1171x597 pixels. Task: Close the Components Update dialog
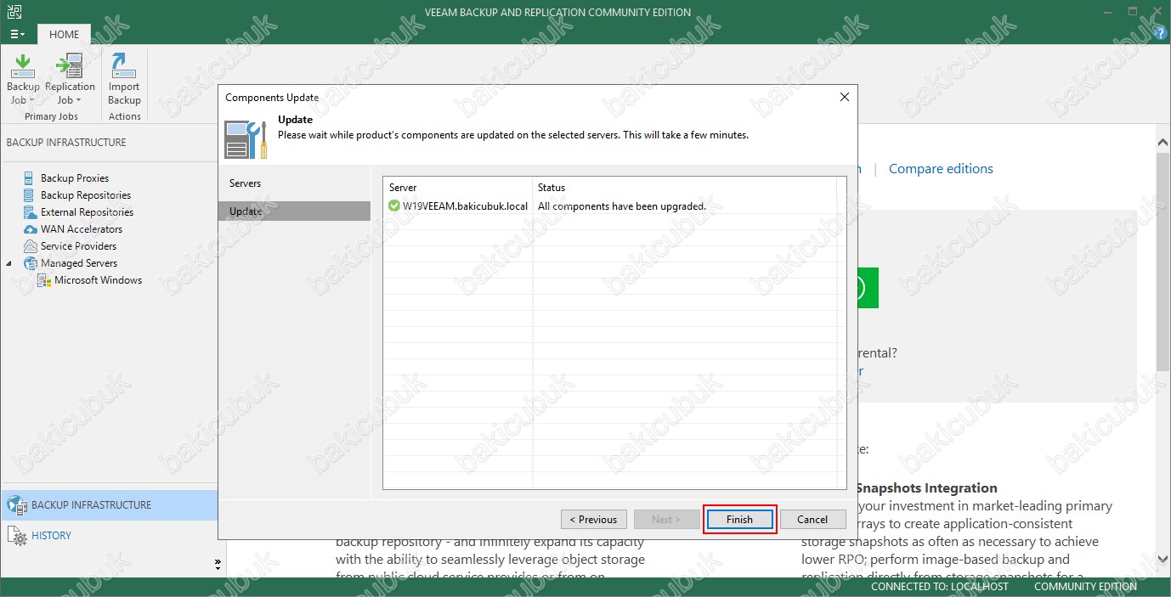(844, 97)
